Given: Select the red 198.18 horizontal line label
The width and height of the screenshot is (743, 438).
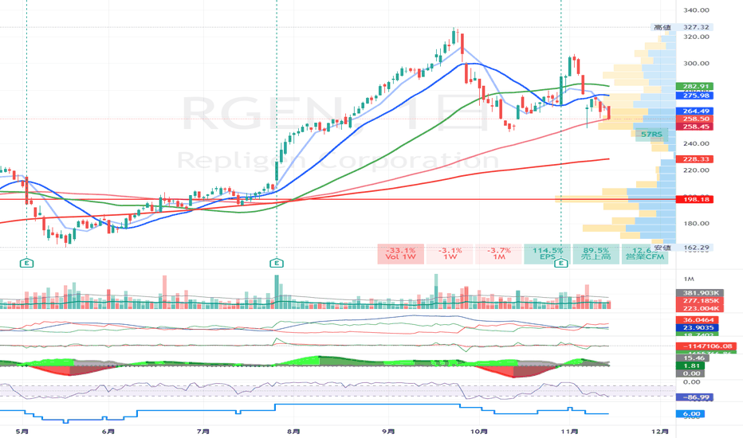Looking at the screenshot, I should tap(695, 199).
